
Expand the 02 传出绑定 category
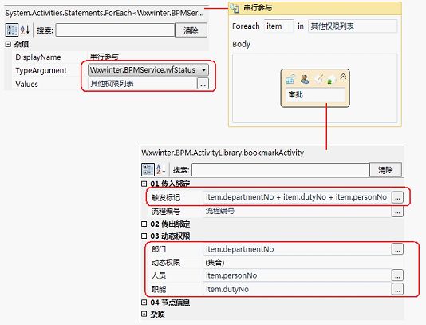144,224
